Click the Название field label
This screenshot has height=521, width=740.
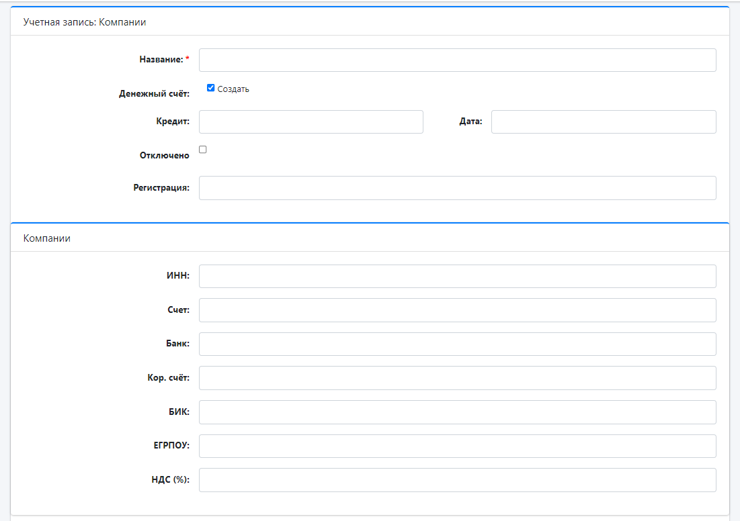(161, 60)
